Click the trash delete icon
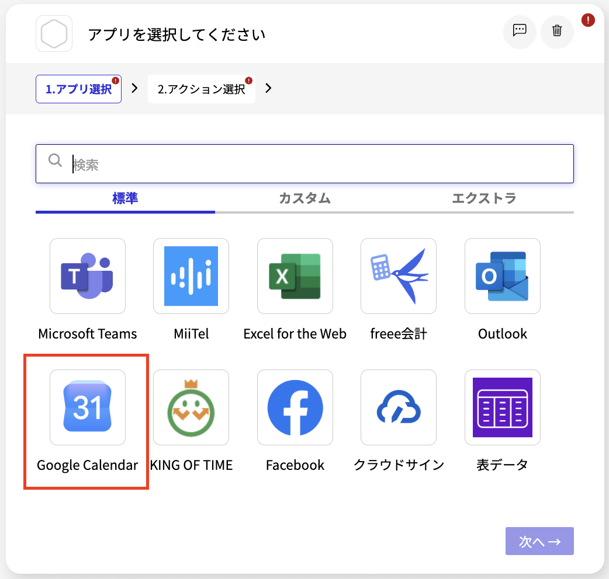 pyautogui.click(x=557, y=30)
